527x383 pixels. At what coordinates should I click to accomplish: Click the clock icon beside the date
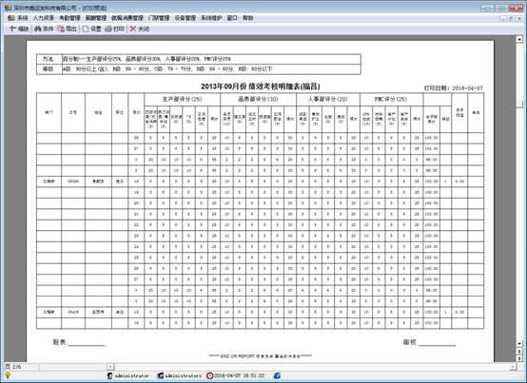(x=209, y=375)
